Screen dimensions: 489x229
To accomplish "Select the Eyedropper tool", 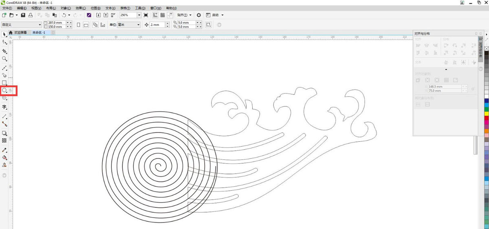I will (x=4, y=150).
